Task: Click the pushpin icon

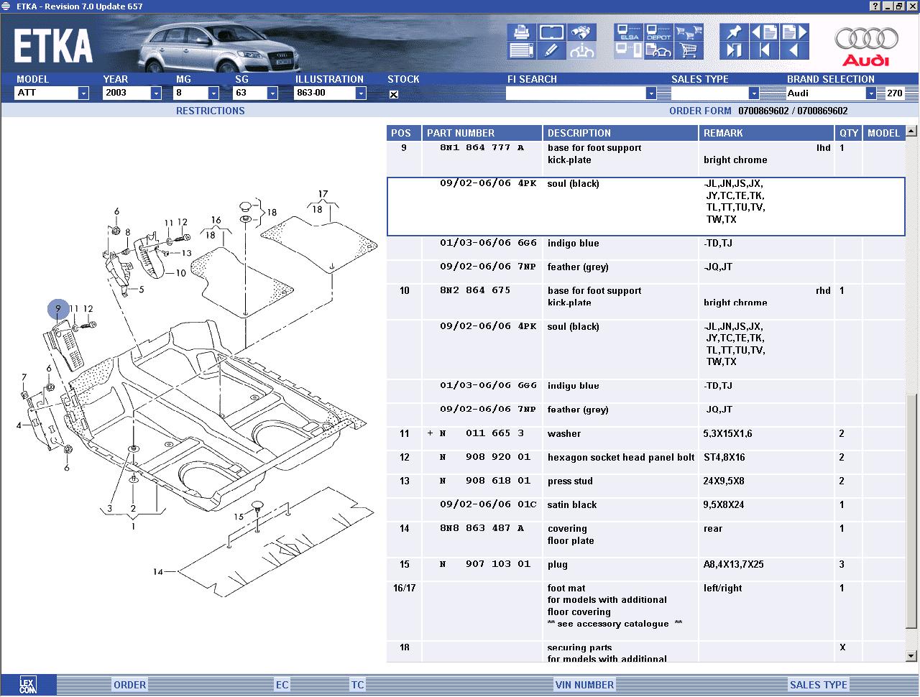Action: point(733,32)
